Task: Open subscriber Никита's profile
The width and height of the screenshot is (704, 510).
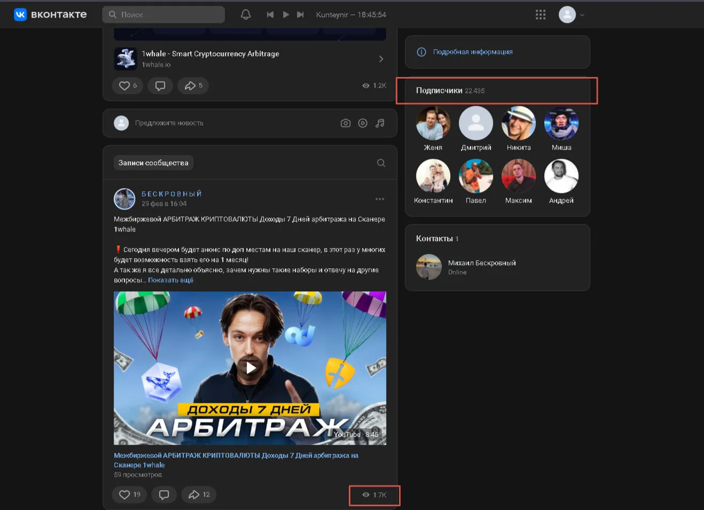Action: tap(519, 129)
